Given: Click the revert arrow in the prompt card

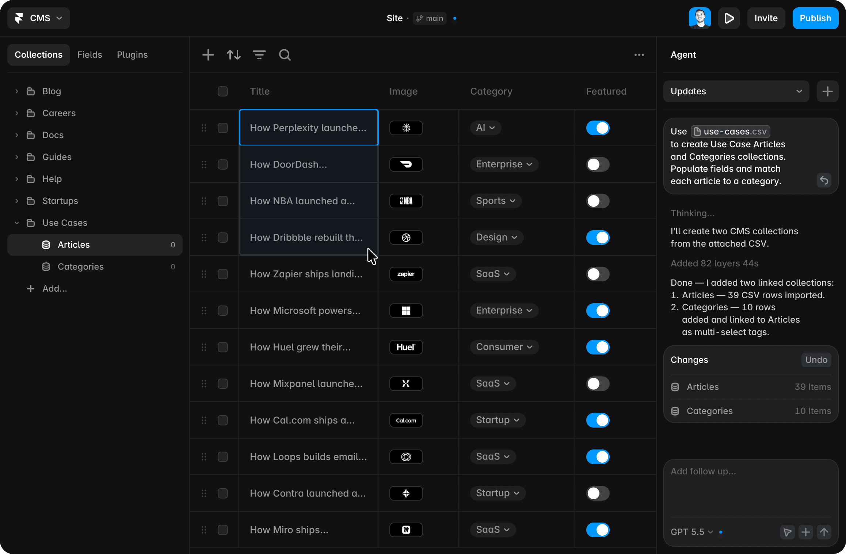Looking at the screenshot, I should point(824,180).
